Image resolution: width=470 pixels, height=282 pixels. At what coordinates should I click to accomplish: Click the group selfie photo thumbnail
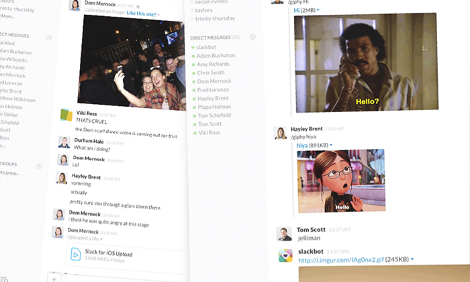(x=132, y=62)
